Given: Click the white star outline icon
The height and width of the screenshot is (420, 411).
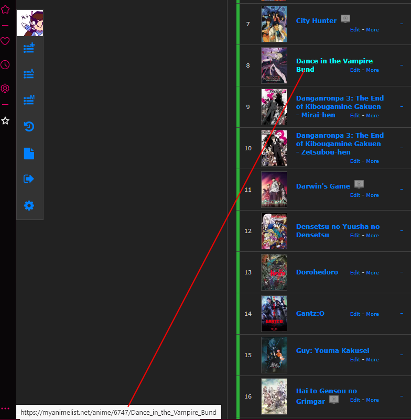Looking at the screenshot, I should click(5, 120).
